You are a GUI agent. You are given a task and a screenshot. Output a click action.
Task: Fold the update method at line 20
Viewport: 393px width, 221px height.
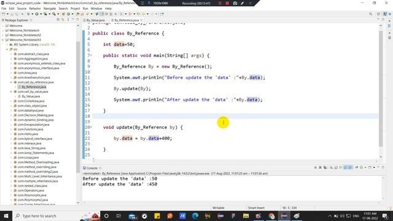click(91, 127)
